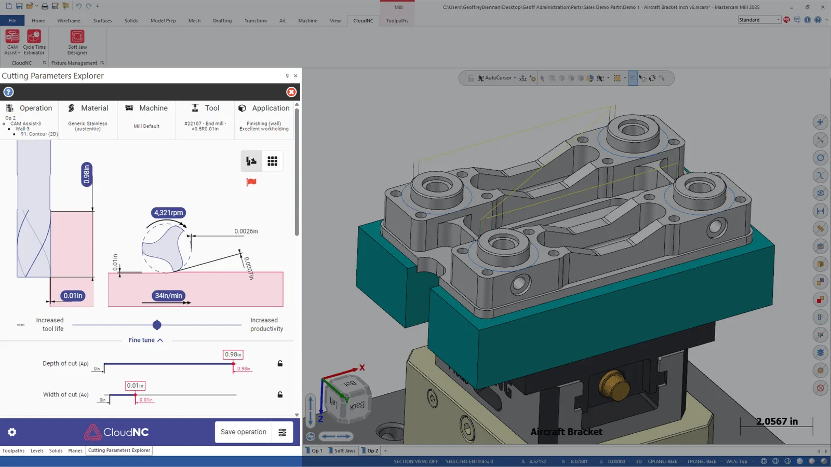Open the Machine ribbon tab
The height and width of the screenshot is (467, 831).
(307, 21)
